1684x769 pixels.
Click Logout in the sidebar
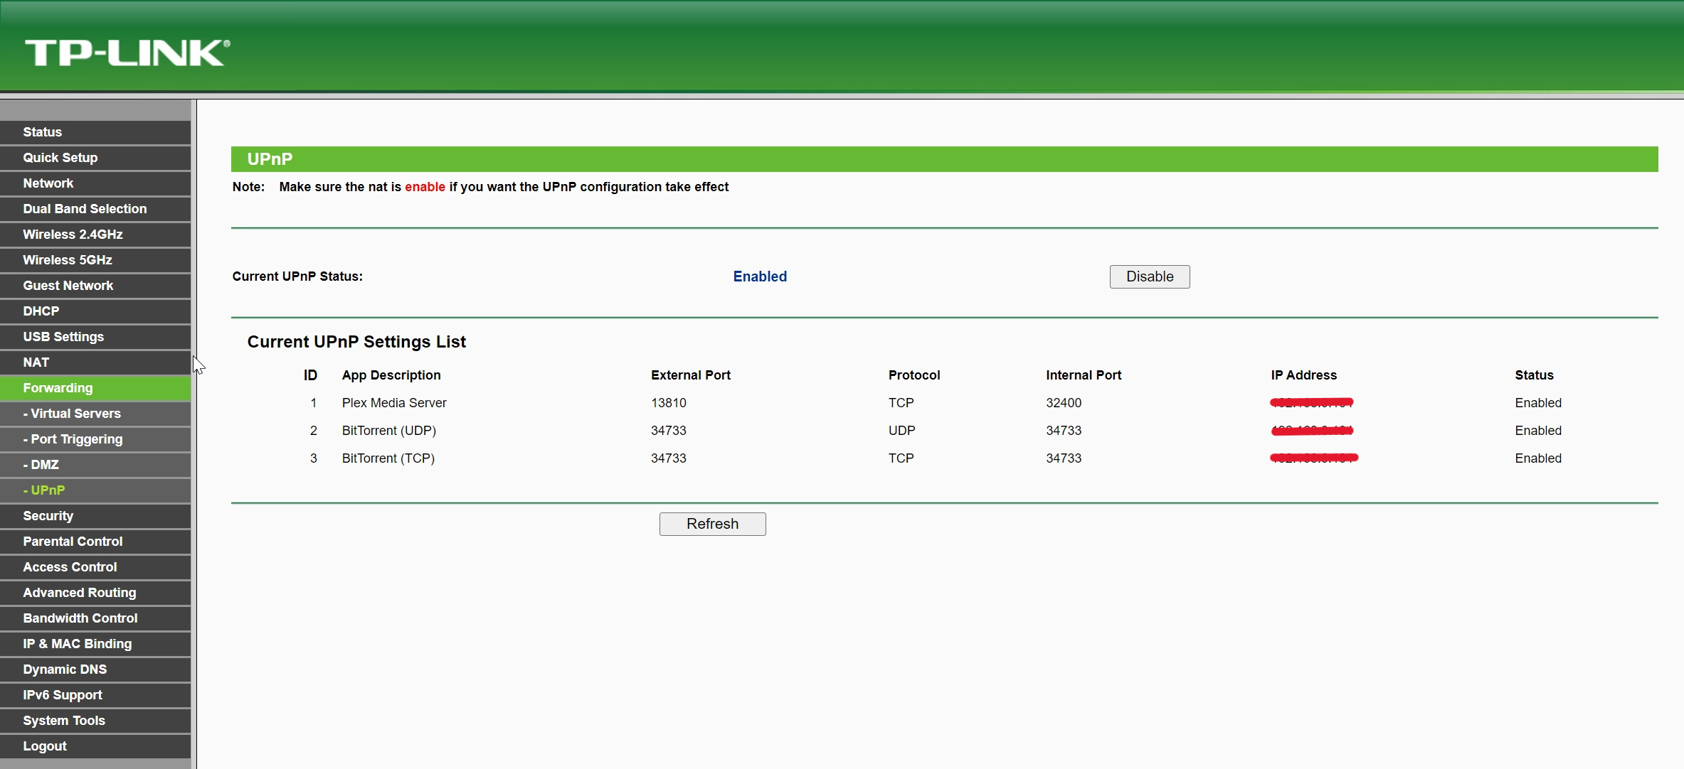tap(95, 746)
